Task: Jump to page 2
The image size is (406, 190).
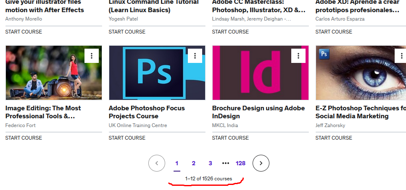Action: (193, 164)
